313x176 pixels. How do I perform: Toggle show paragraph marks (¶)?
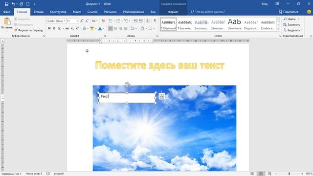tap(155, 21)
